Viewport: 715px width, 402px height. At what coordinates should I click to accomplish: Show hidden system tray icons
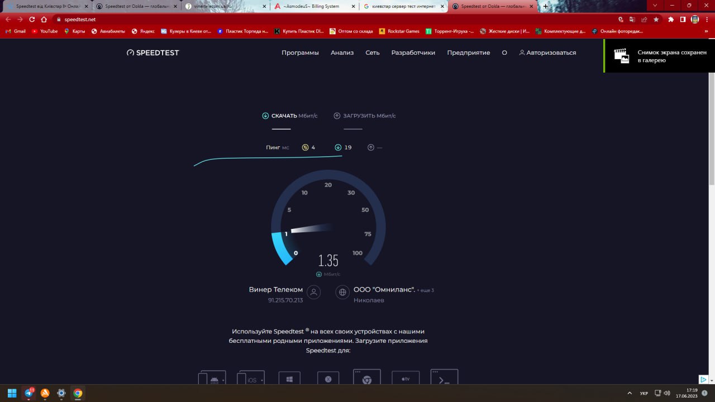point(630,393)
